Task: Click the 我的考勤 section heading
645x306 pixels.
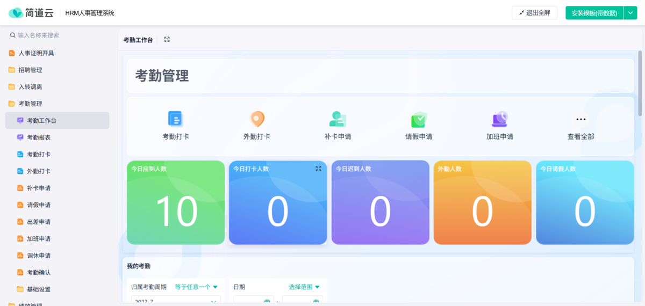Action: [x=139, y=266]
